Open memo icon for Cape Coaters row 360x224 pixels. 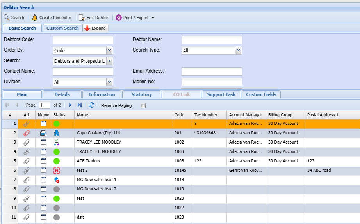[43, 133]
